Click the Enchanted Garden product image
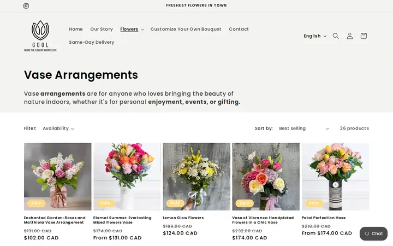This screenshot has width=393, height=246. [58, 177]
